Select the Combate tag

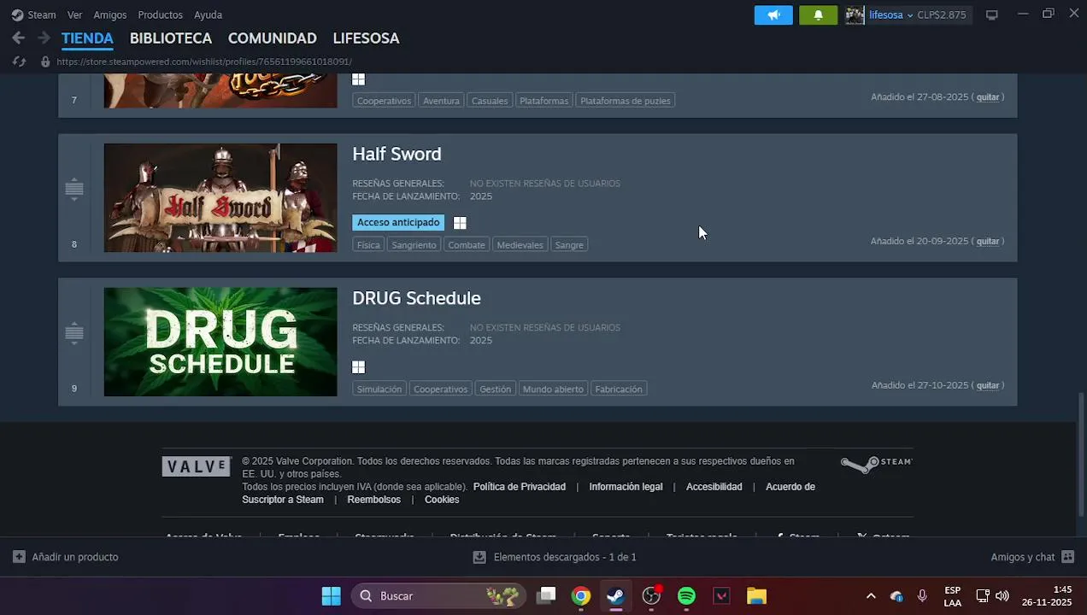click(x=467, y=244)
